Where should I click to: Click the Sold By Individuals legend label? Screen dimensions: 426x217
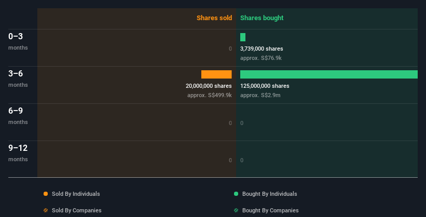point(76,194)
